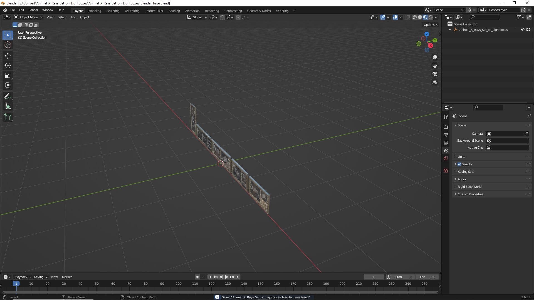
Task: Expand Animal_X_Rays_Set_on_Lightboxes collection tree
Action: (x=450, y=30)
